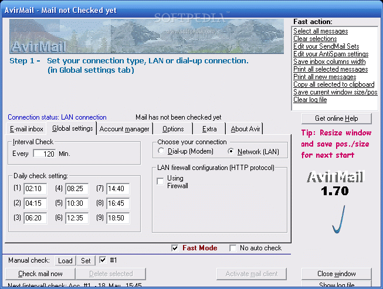Click Select all messages link
383x289 pixels.
pyautogui.click(x=320, y=31)
